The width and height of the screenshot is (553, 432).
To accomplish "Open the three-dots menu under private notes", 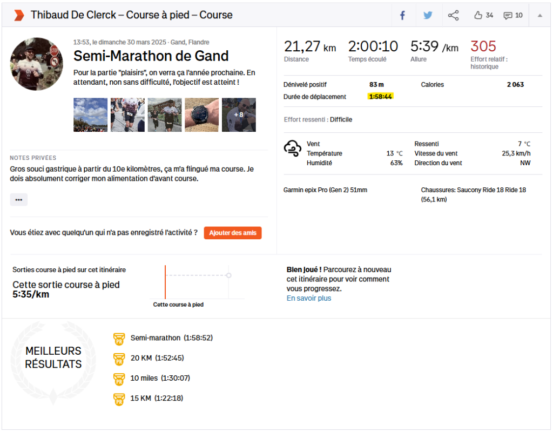I will click(x=19, y=200).
